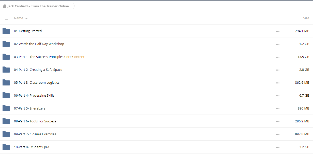Click the 286.2 MB size value
Image resolution: width=313 pixels, height=154 pixels.
tap(302, 121)
